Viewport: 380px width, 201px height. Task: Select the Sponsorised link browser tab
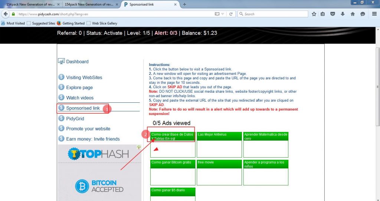click(x=150, y=4)
